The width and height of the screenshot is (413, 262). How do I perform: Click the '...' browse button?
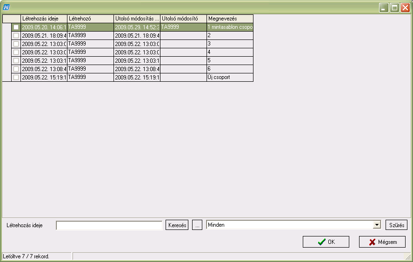[x=197, y=225]
